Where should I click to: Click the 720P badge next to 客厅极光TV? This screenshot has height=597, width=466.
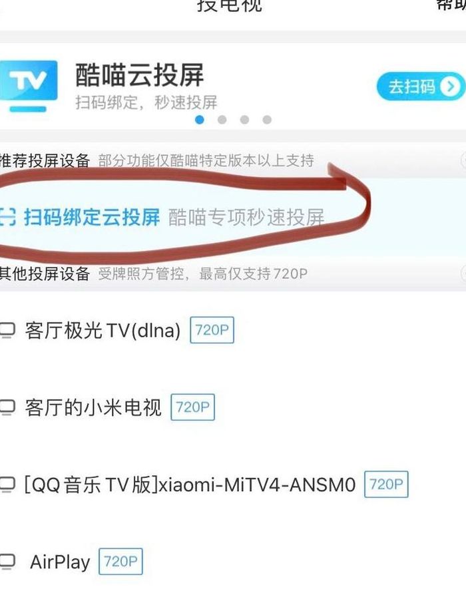(212, 329)
